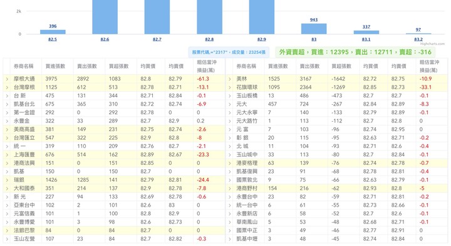
Task: Click the stock code 2317 volume badge
Action: click(229, 52)
